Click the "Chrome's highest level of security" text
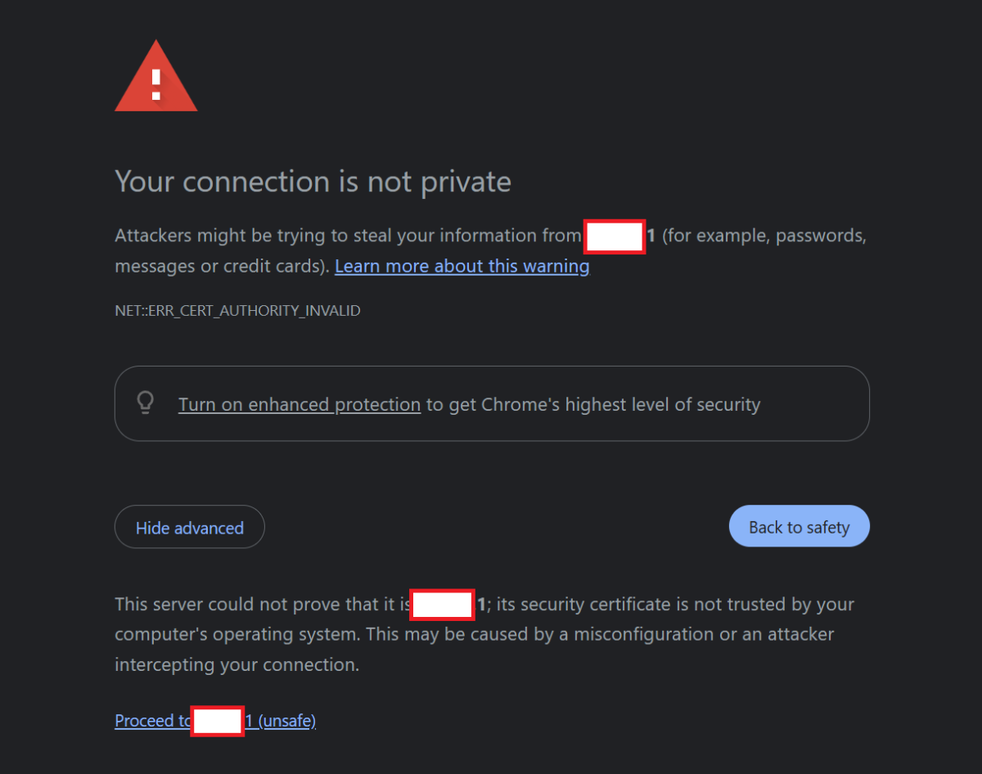Screen dimensions: 982x774 [x=620, y=404]
